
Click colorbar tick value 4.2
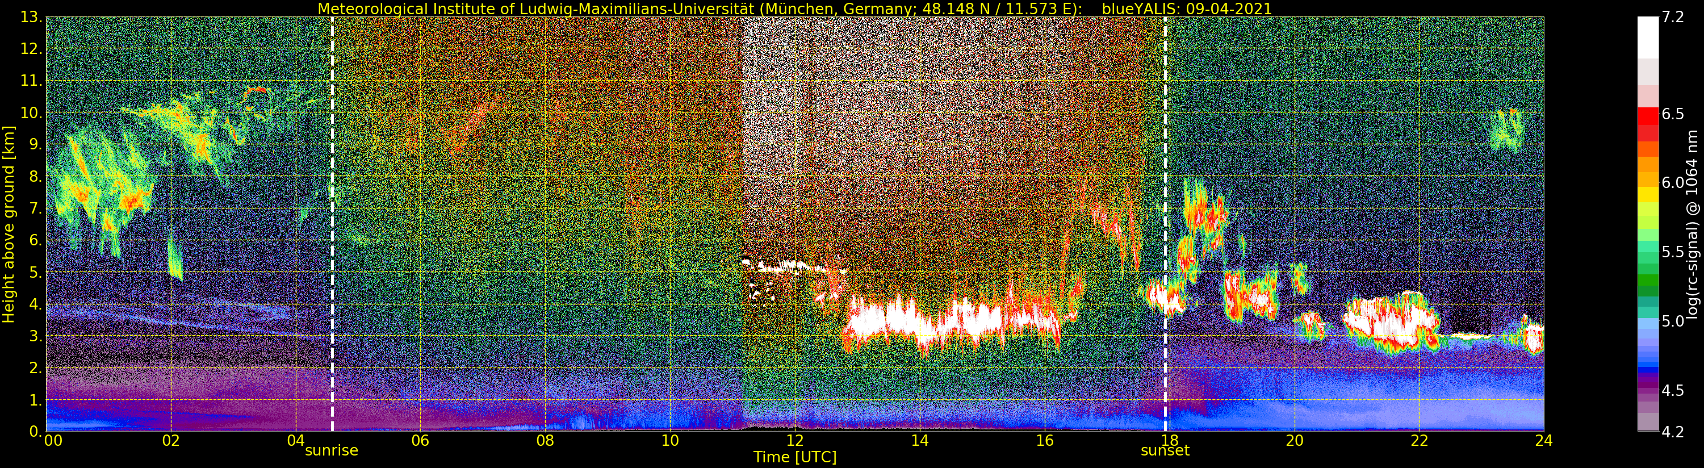click(x=1673, y=432)
